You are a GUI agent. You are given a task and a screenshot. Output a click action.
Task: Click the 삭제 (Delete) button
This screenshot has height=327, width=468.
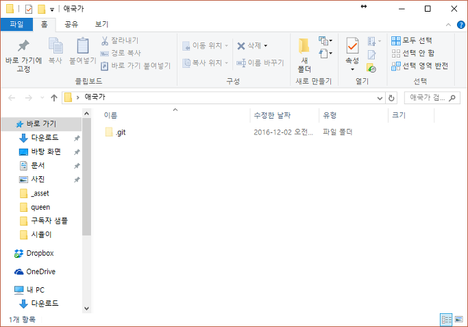tap(249, 46)
